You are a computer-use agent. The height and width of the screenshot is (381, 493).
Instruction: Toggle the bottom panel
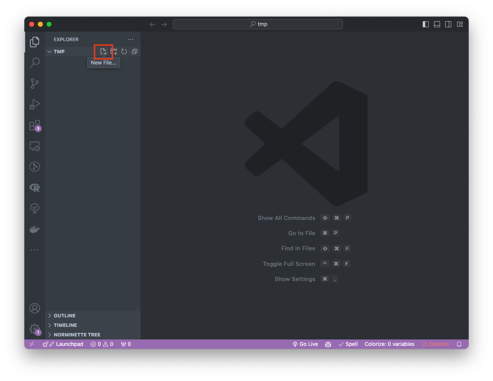click(437, 24)
